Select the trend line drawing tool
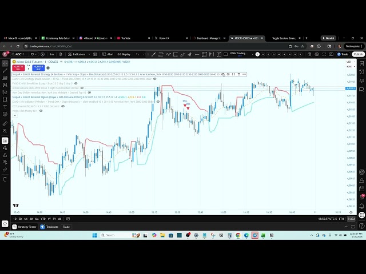The image size is (366, 274). (x=5, y=71)
